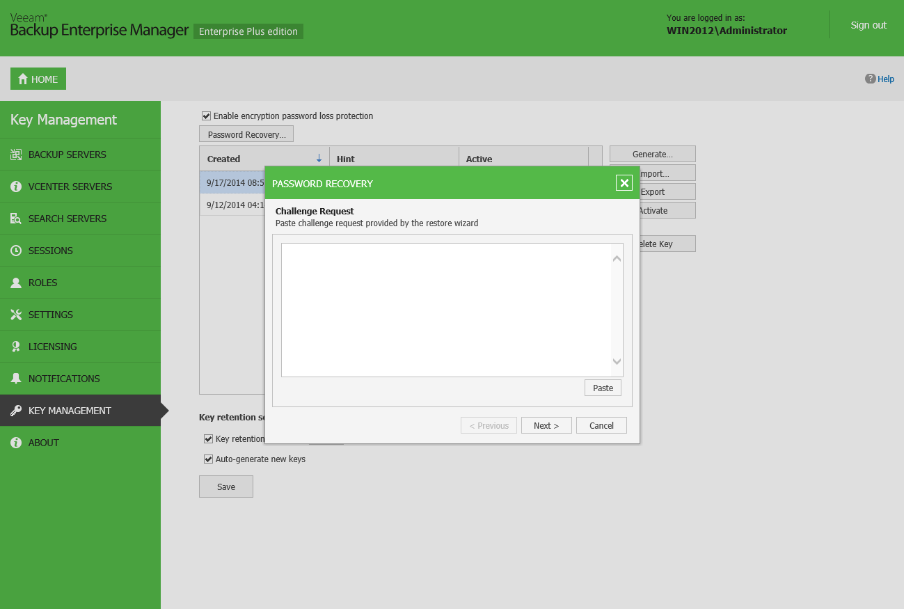Open the ROLES section

pos(80,283)
